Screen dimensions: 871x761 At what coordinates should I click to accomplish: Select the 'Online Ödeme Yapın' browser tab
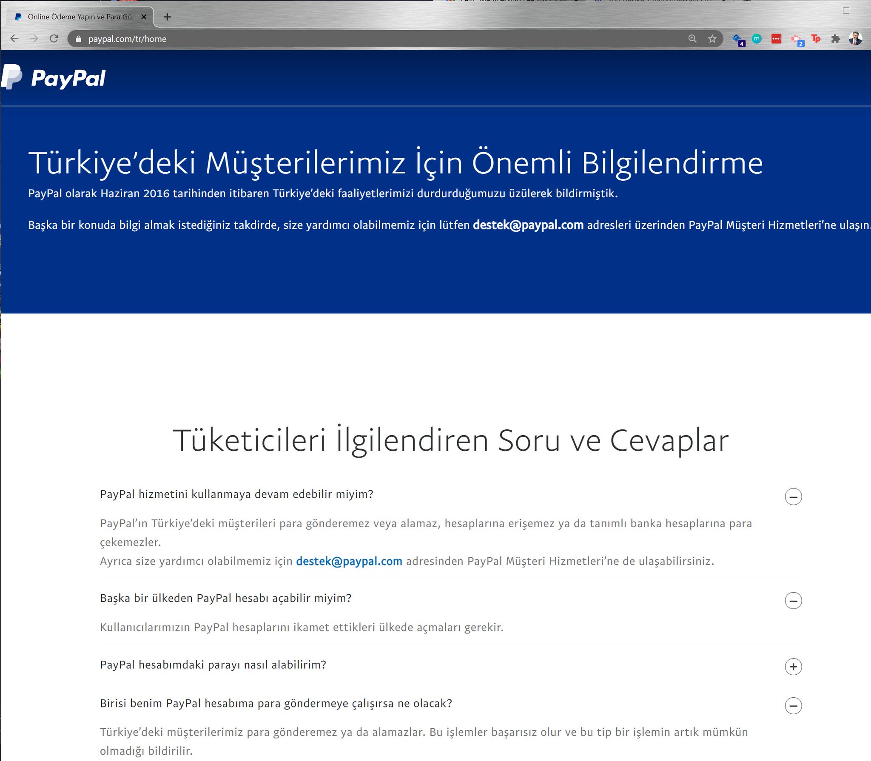(x=77, y=17)
